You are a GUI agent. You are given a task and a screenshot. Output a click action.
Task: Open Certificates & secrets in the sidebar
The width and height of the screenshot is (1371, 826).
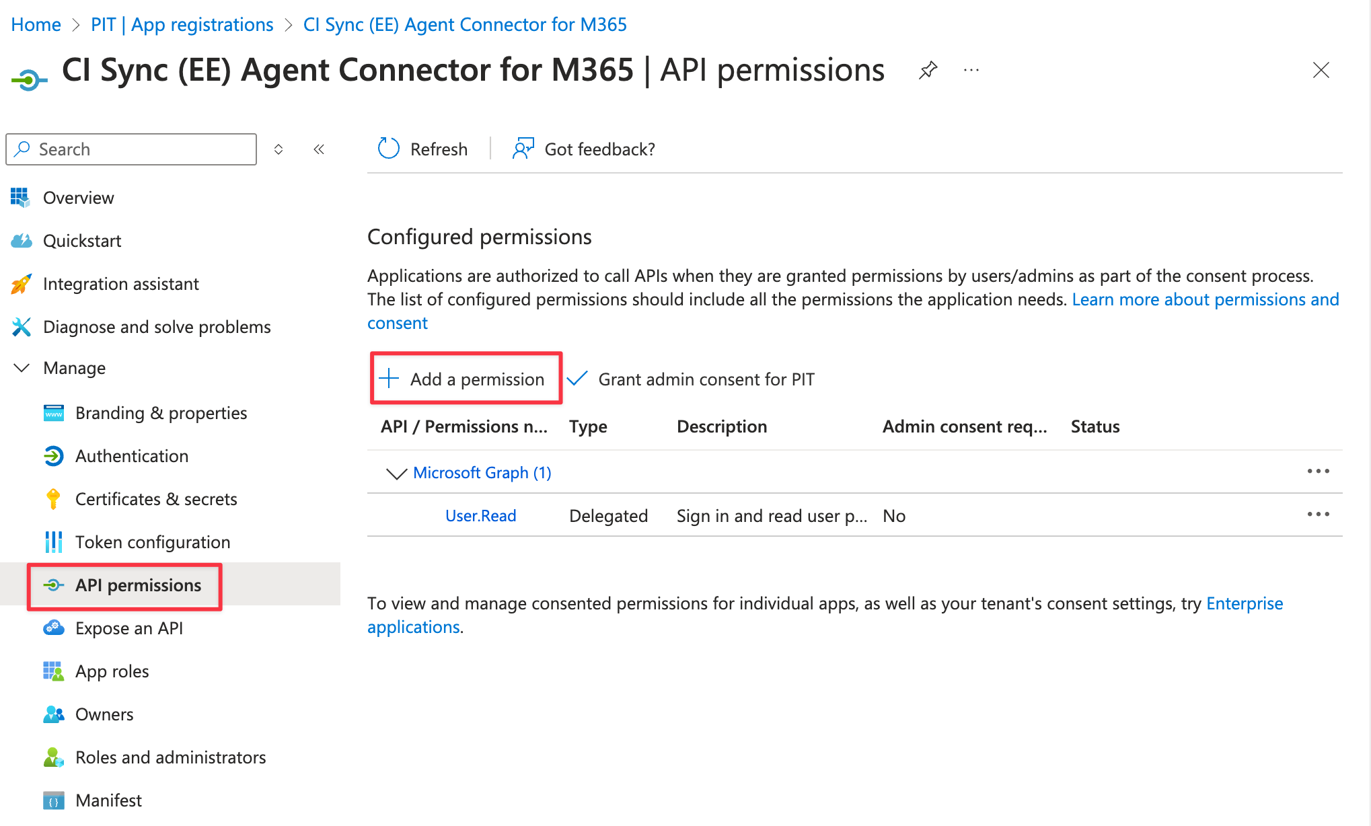[156, 499]
